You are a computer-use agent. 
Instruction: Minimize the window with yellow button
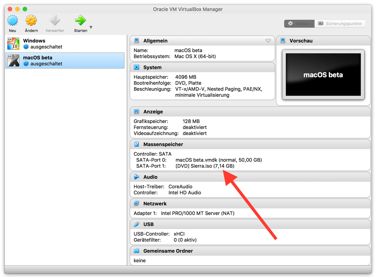[x=17, y=9]
